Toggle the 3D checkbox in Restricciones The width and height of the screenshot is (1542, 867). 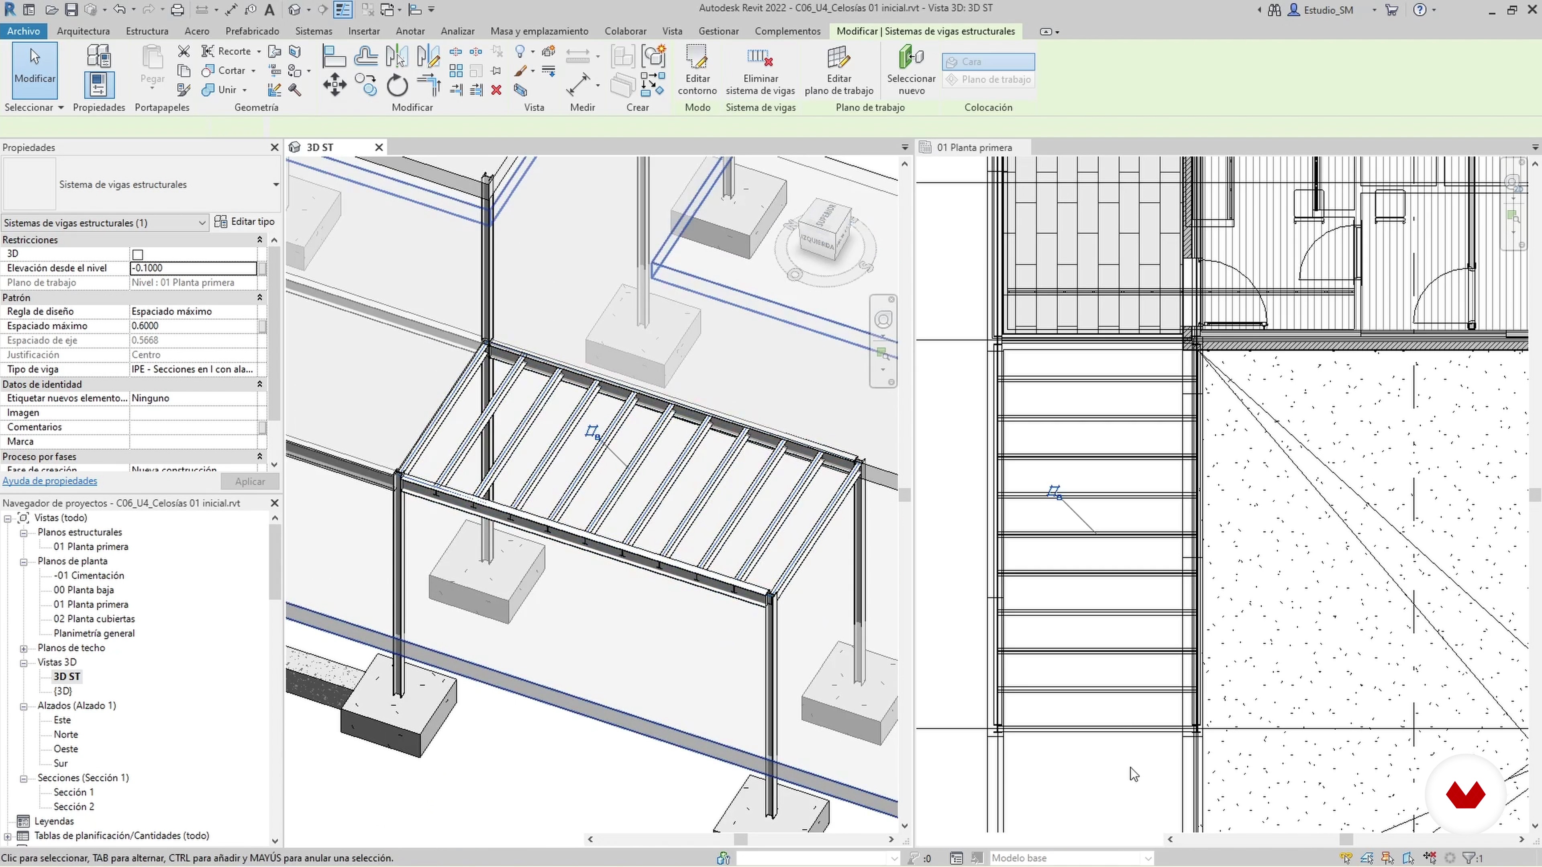(x=138, y=254)
